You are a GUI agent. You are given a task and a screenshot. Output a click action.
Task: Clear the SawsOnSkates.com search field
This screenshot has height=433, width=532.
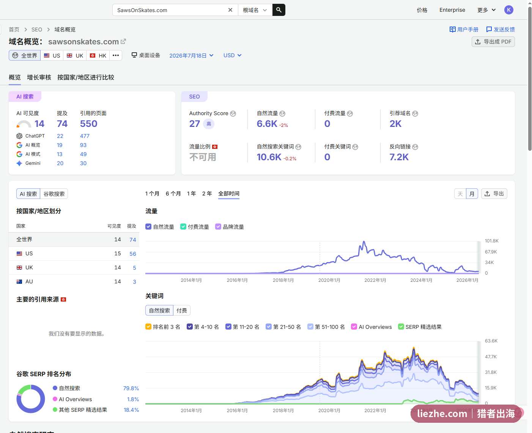[230, 10]
